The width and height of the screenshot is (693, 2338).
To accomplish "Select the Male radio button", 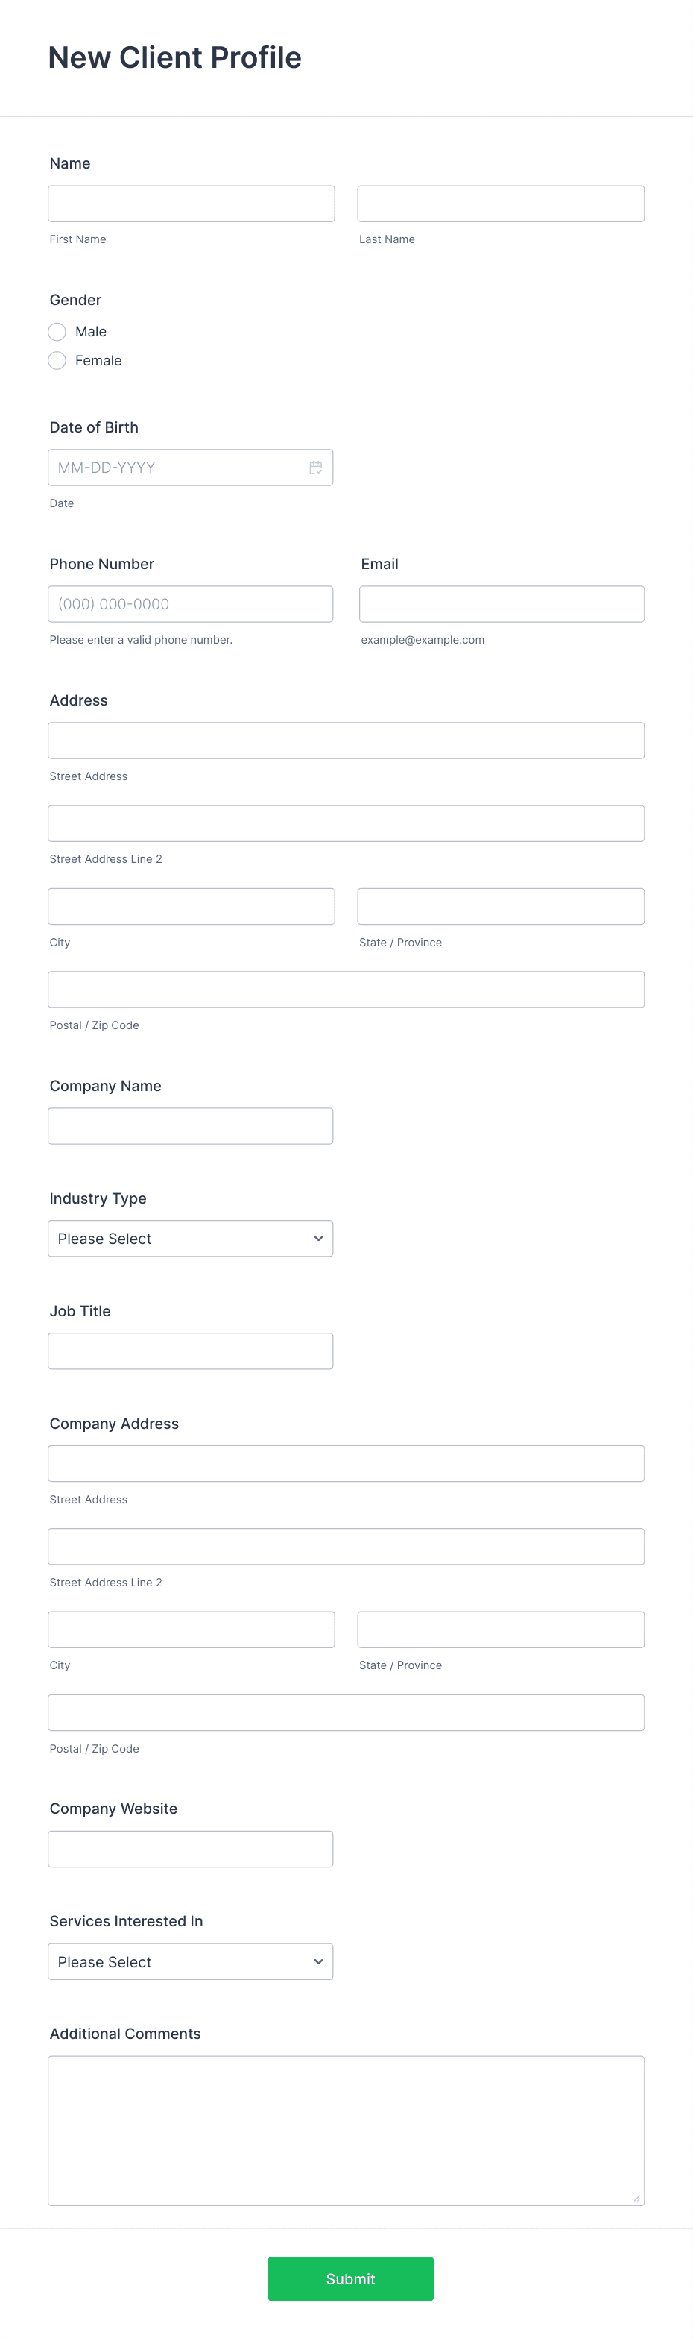I will [x=56, y=331].
